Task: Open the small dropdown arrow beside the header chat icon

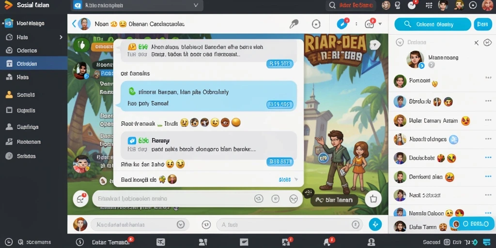Action: coord(380,24)
